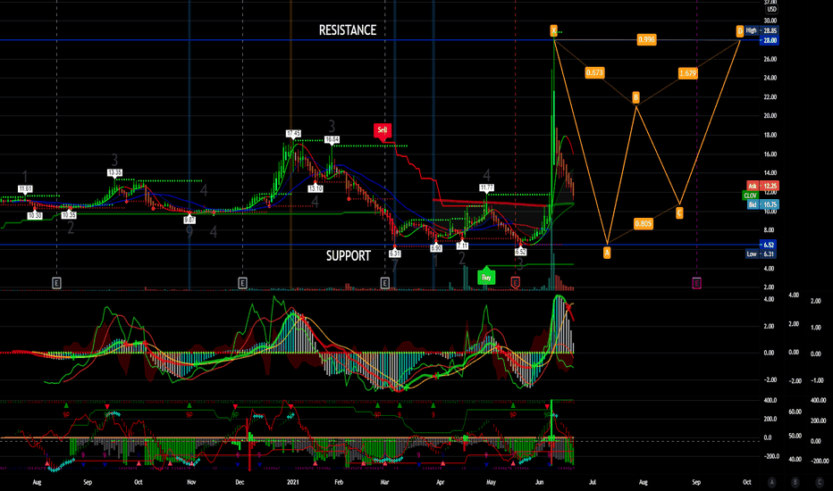Open the earnings E marker in mid-August 2020
This screenshot has height=491, width=833.
pos(56,283)
